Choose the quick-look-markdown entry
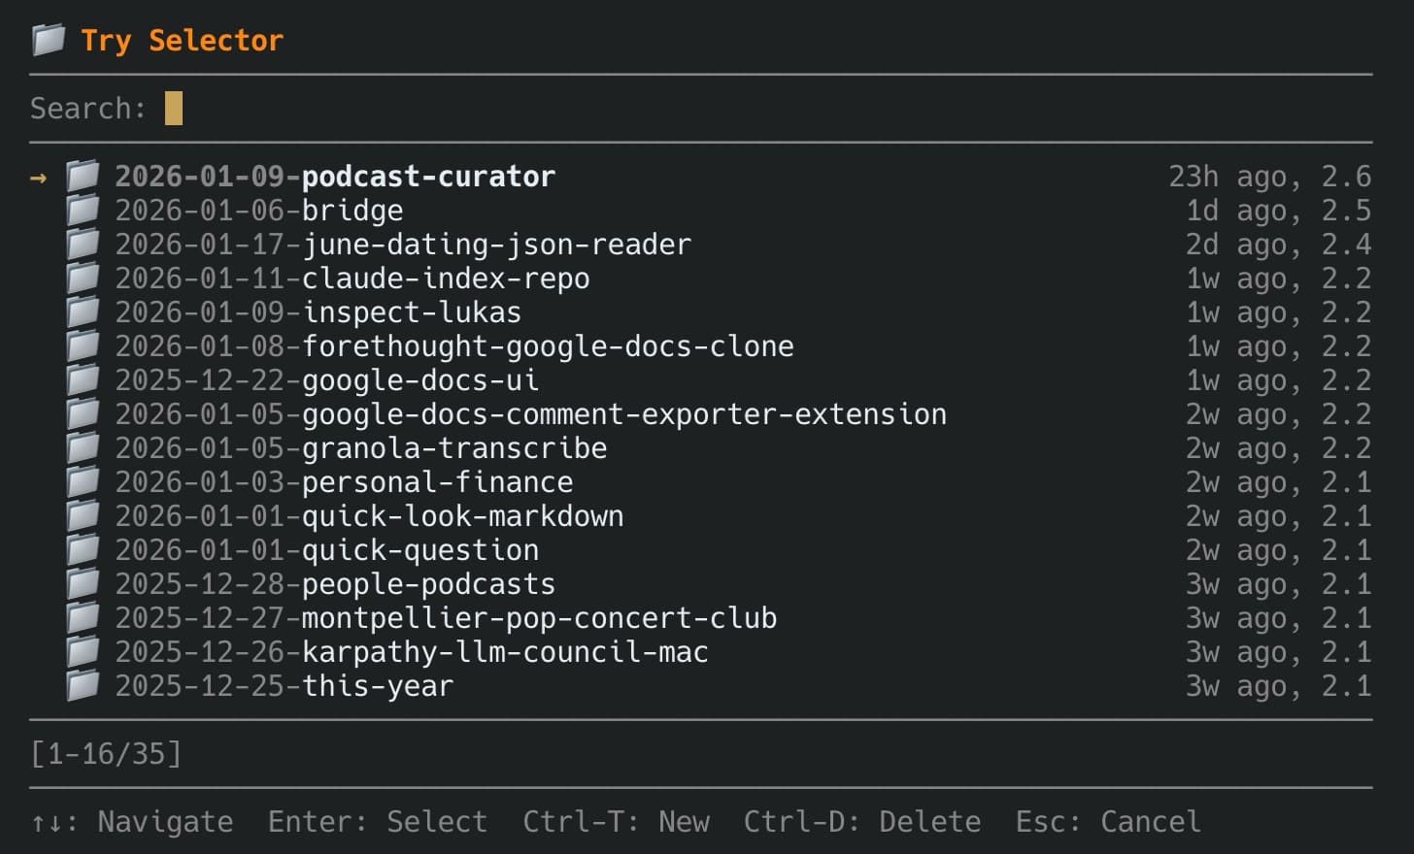This screenshot has height=854, width=1414. click(x=369, y=516)
